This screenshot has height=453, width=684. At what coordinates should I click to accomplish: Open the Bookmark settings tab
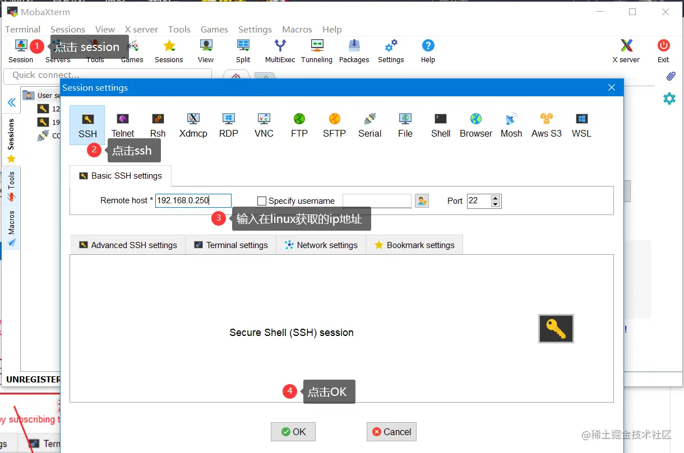click(x=414, y=245)
